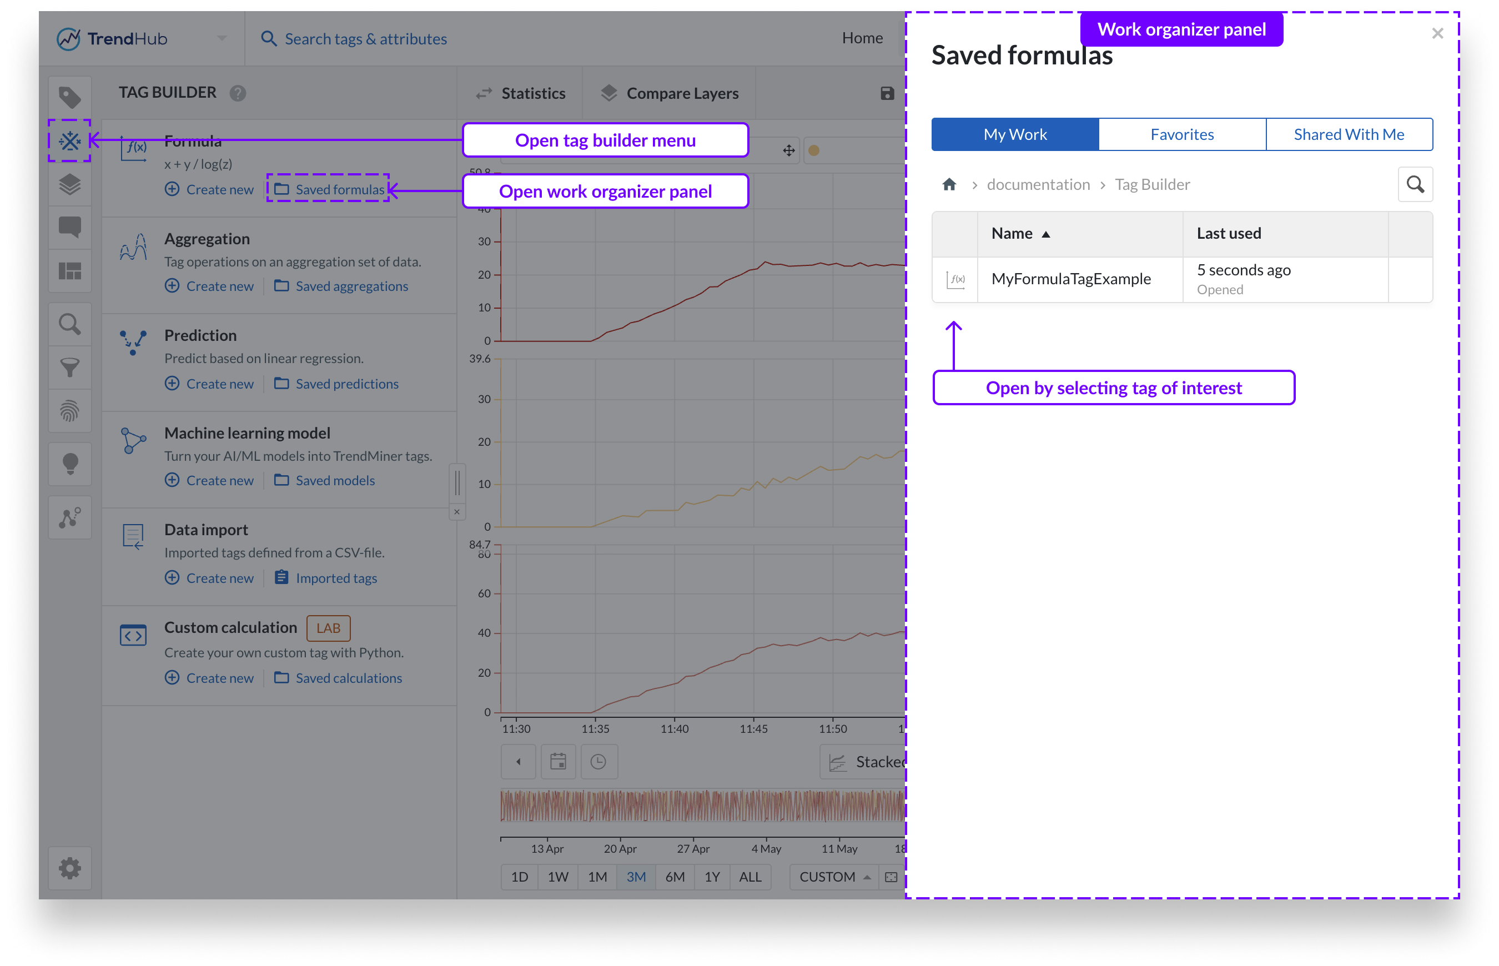Viewport: 1499px width, 966px height.
Task: Switch to the Favorites tab
Action: 1181,134
